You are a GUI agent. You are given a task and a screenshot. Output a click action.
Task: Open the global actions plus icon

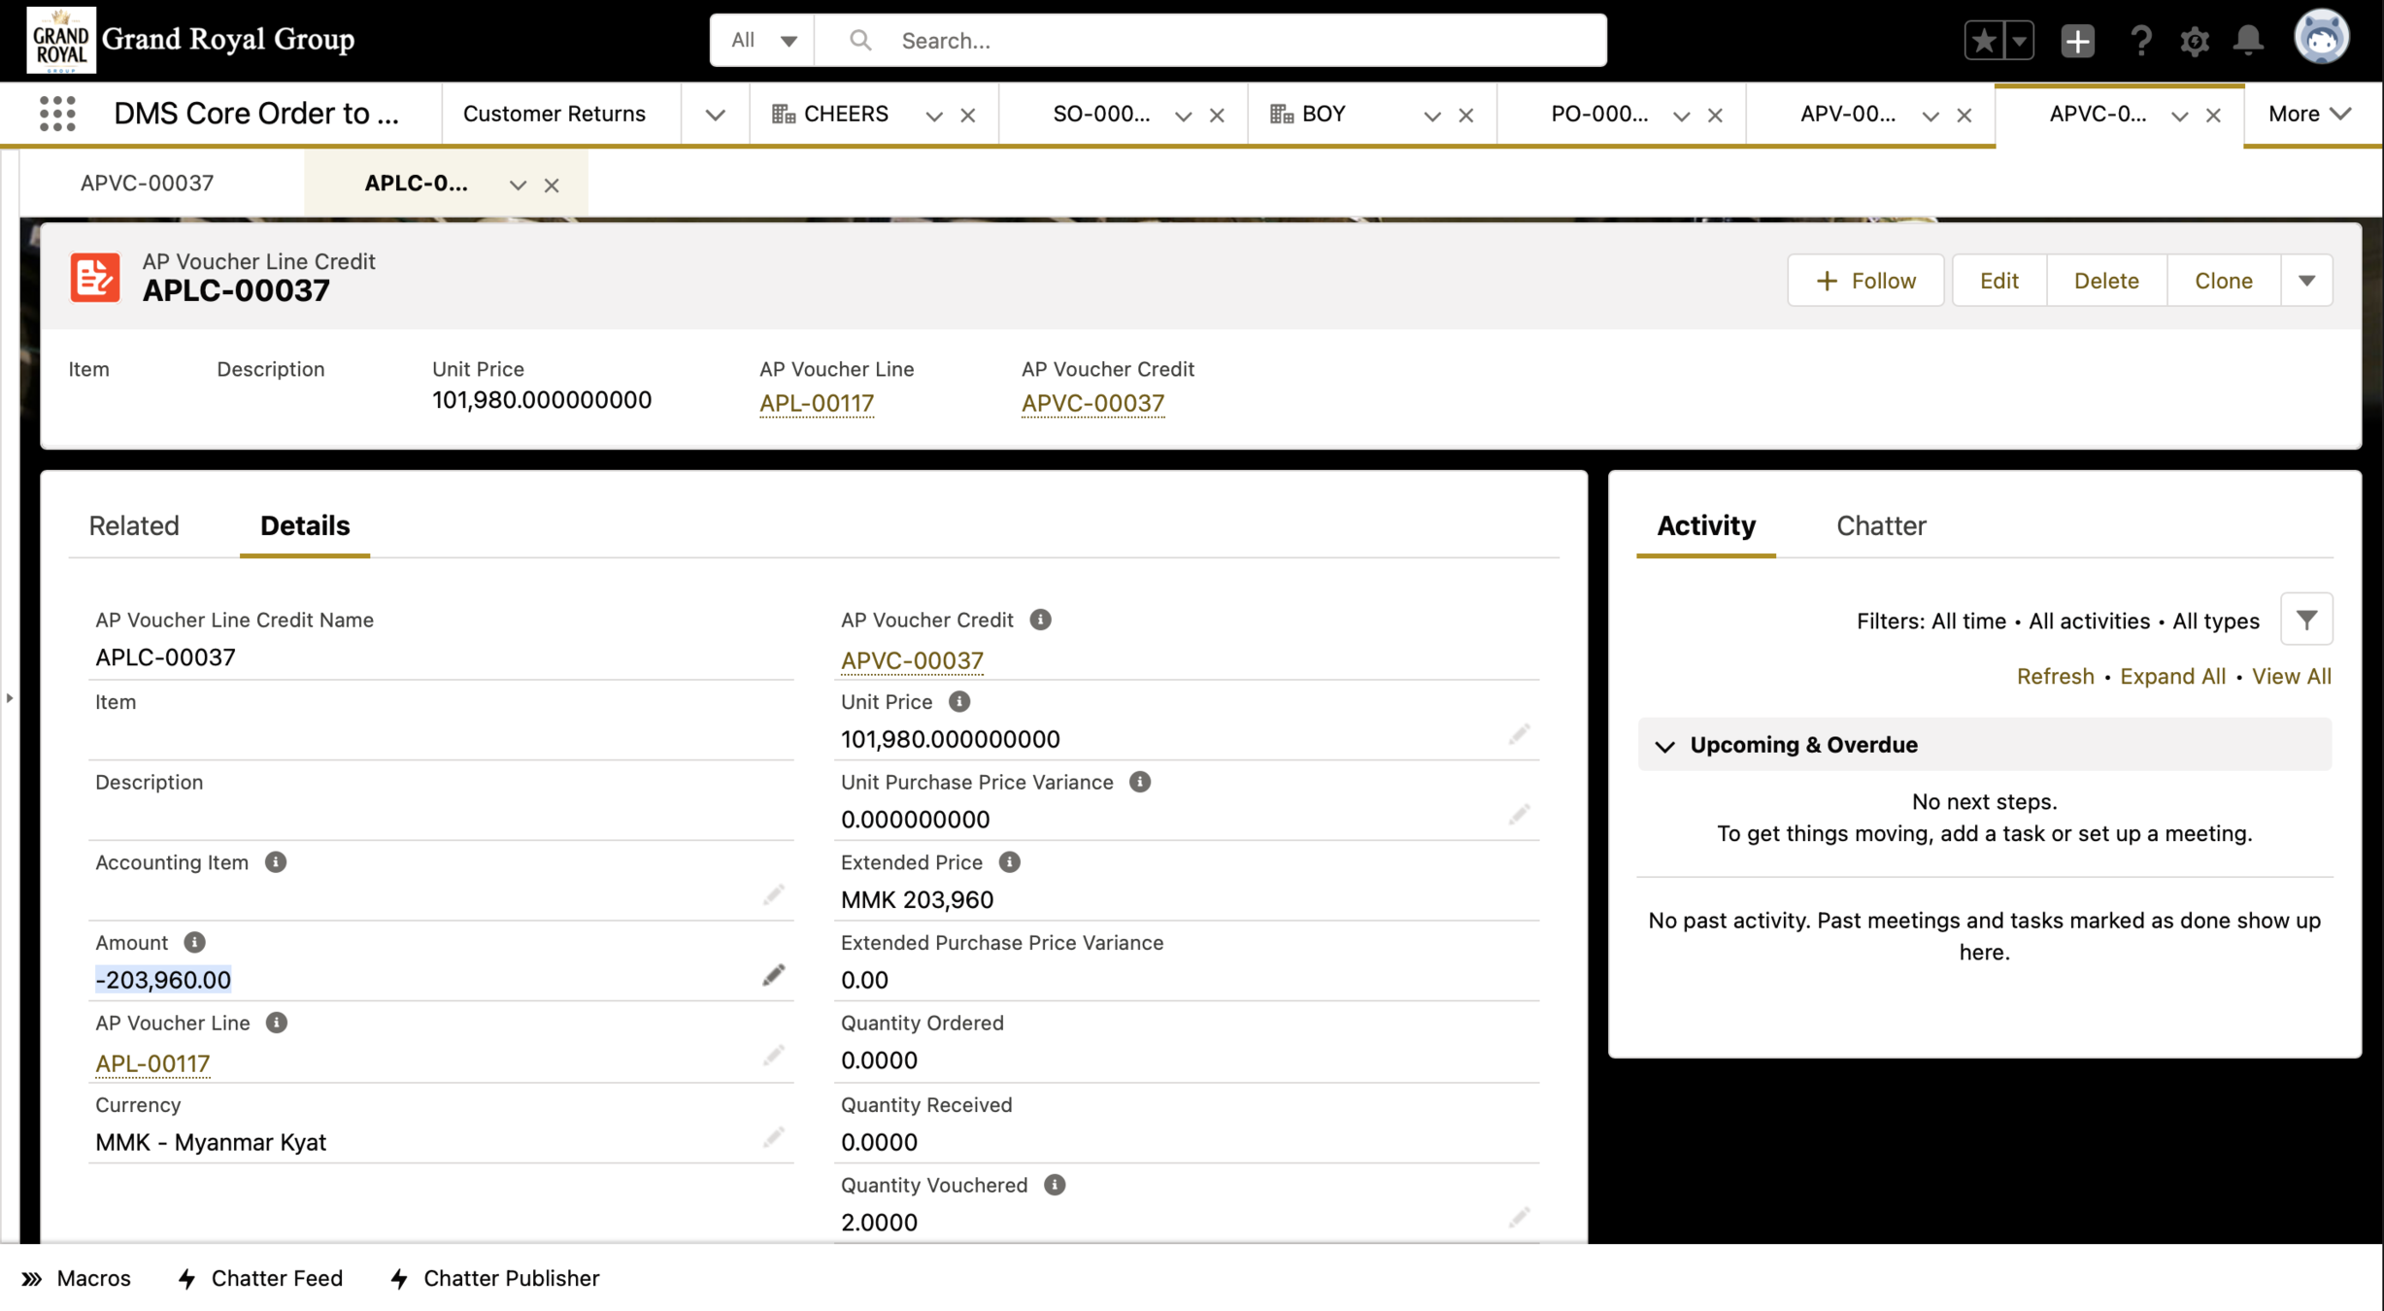click(x=2077, y=41)
